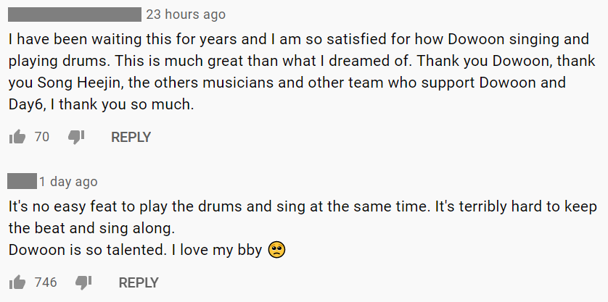The image size is (608, 302).
Task: Click the sad face emoji in comment
Action: [x=277, y=250]
